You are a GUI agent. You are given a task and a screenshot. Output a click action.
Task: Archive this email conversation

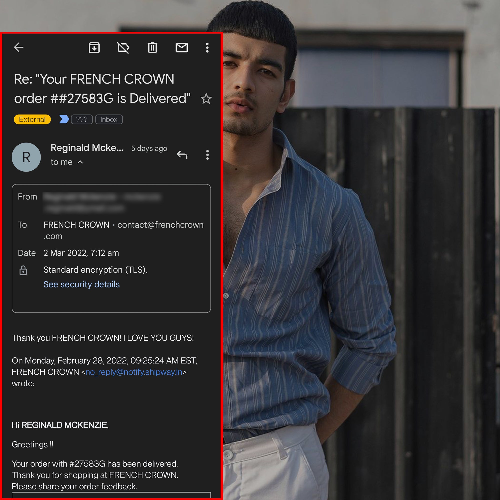(x=94, y=47)
